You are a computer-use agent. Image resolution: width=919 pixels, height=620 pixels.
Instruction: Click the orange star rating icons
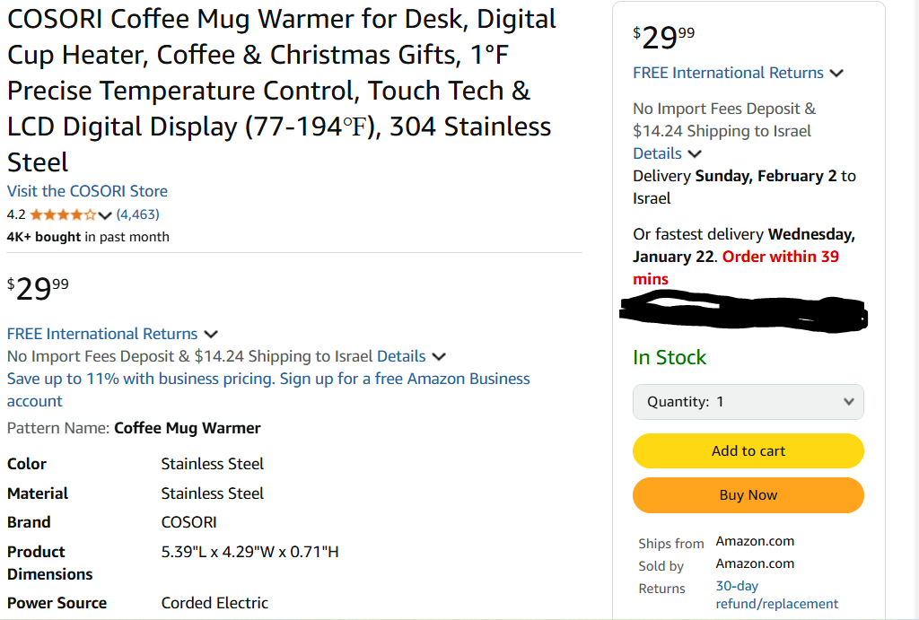pyautogui.click(x=63, y=214)
